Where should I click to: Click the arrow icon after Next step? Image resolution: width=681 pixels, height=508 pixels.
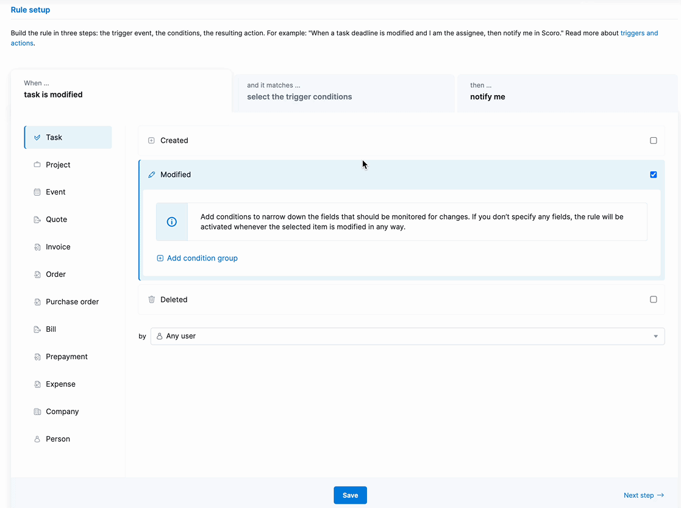[661, 495]
